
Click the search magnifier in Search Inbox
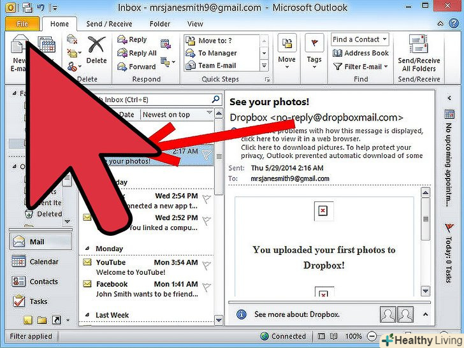216,99
